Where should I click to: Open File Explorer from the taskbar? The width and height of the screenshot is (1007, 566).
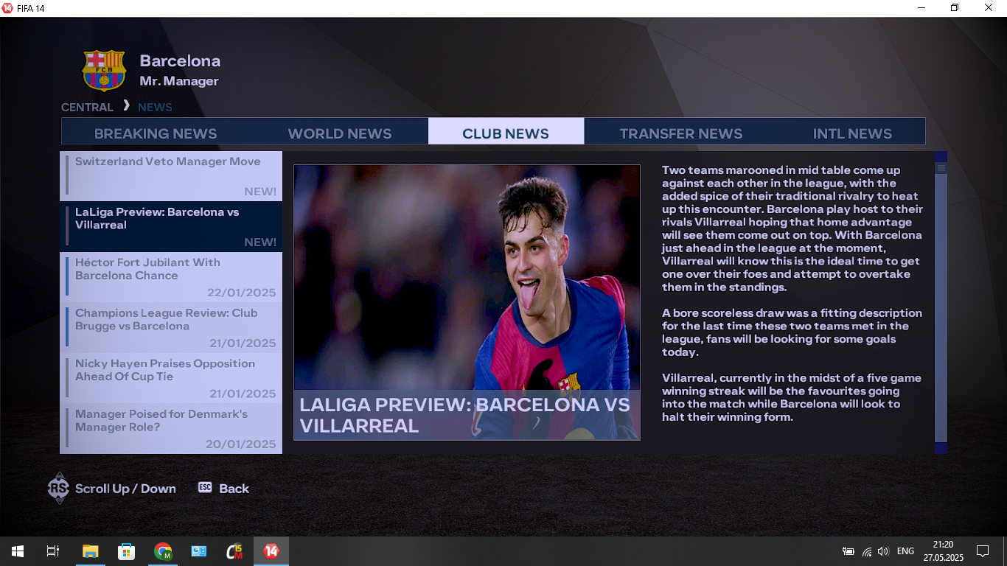pos(90,551)
